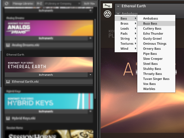Open Analog Dreams Instruments dropdown arrow

click(90, 38)
